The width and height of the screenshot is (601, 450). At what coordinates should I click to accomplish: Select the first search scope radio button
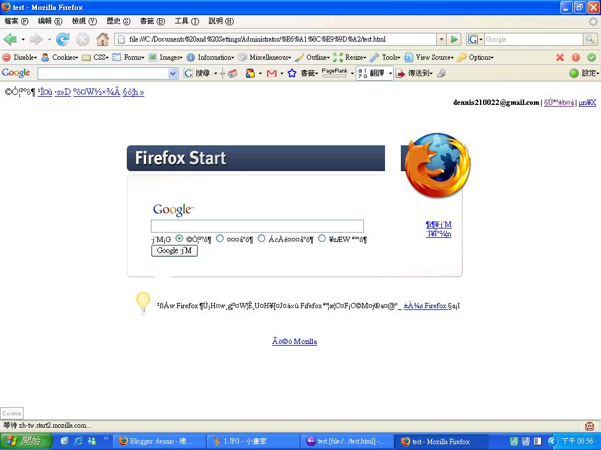pyautogui.click(x=179, y=238)
